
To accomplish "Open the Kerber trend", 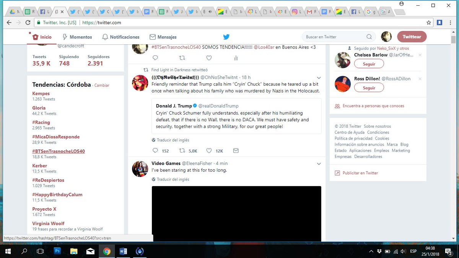I will [40, 166].
